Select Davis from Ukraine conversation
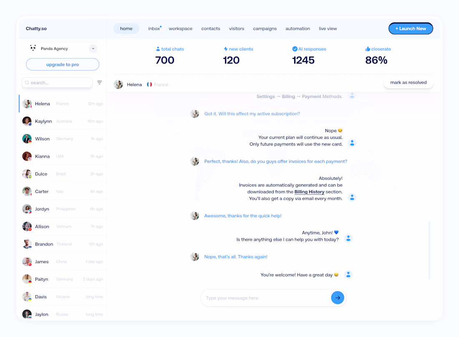 [x=62, y=297]
